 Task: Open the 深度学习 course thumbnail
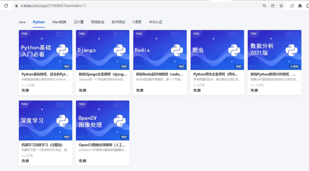coord(46,121)
